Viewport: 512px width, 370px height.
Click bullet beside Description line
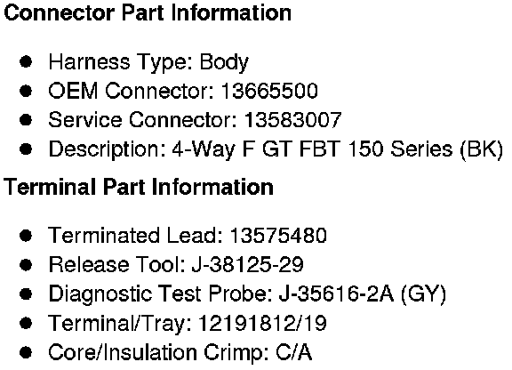[x=26, y=149]
